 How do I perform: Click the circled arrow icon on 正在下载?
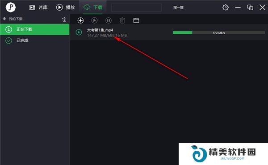8,29
